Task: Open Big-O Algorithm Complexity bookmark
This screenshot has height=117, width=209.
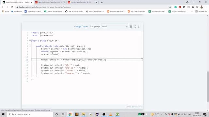Action: point(95,12)
